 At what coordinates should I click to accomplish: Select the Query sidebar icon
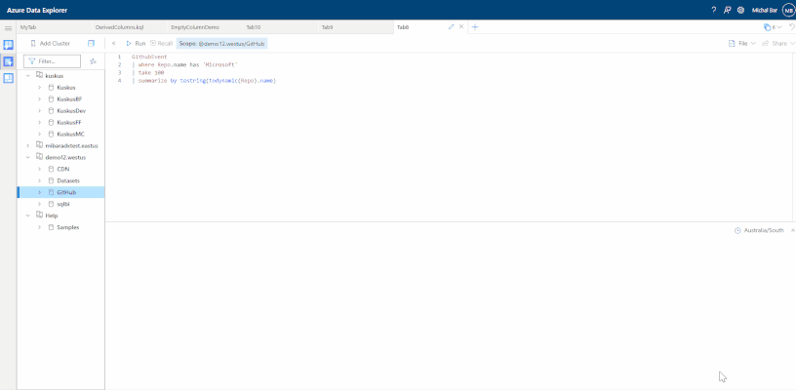8,61
